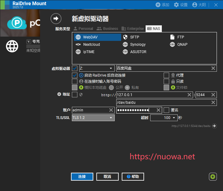223x191 pixels.
Task: Click the 取消 button
Action: click(x=107, y=177)
